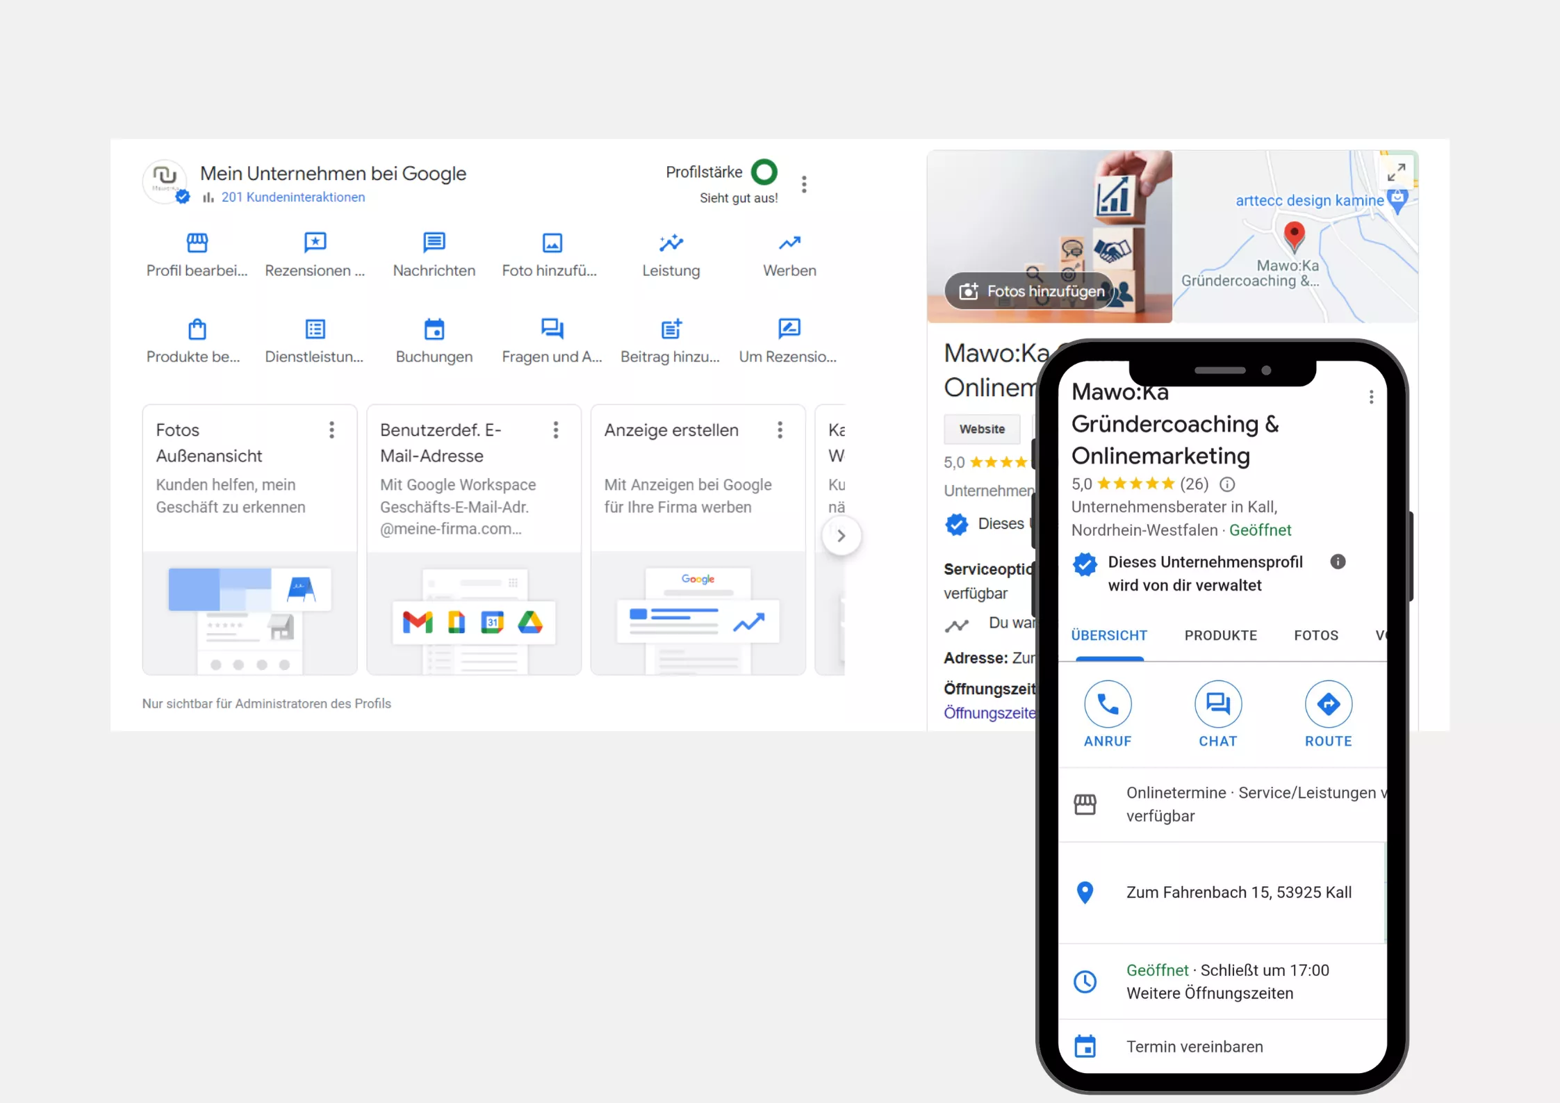Viewport: 1560px width, 1103px height.
Task: Open Werben trending arrow icon
Action: [789, 243]
